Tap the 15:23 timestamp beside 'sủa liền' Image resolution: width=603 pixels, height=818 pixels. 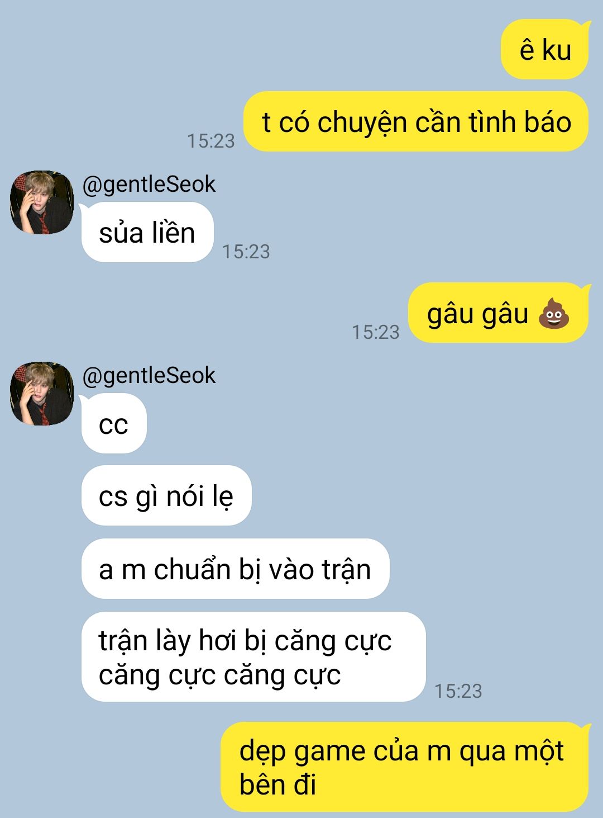246,252
